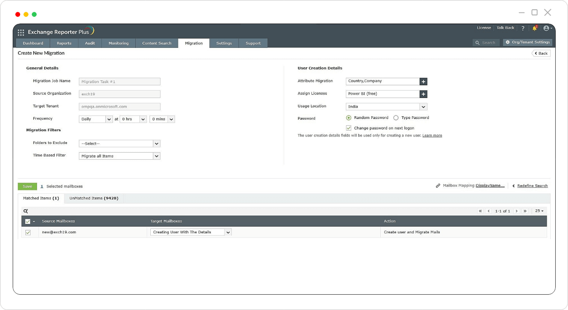Image resolution: width=568 pixels, height=310 pixels.
Task: Click the mailbox table search icon
Action: 26,211
